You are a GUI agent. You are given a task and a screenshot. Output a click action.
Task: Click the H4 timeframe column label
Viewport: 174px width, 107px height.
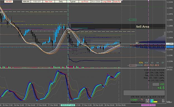tap(158, 63)
